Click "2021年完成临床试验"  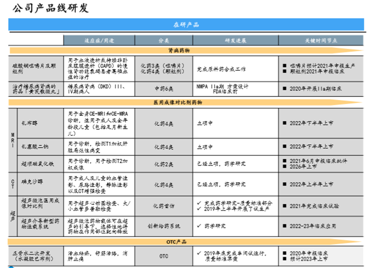pos(314,206)
